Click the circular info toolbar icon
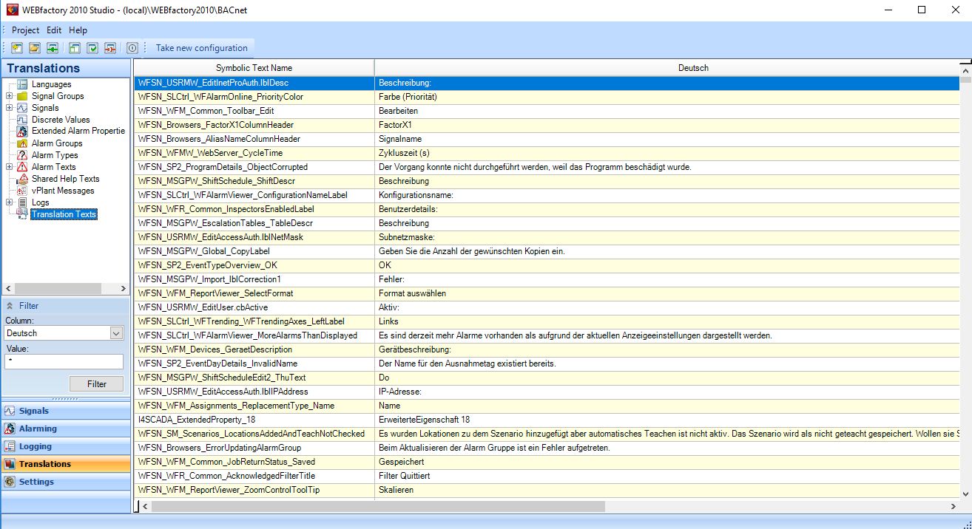Viewport: 972px width, 529px height. 132,48
